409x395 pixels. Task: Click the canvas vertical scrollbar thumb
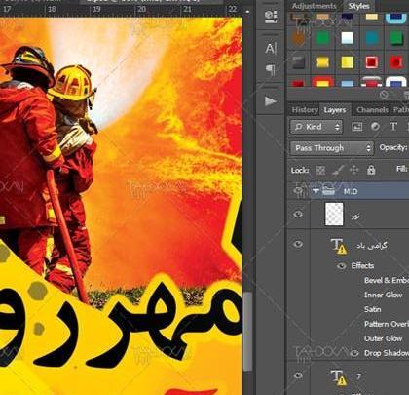coord(247,331)
